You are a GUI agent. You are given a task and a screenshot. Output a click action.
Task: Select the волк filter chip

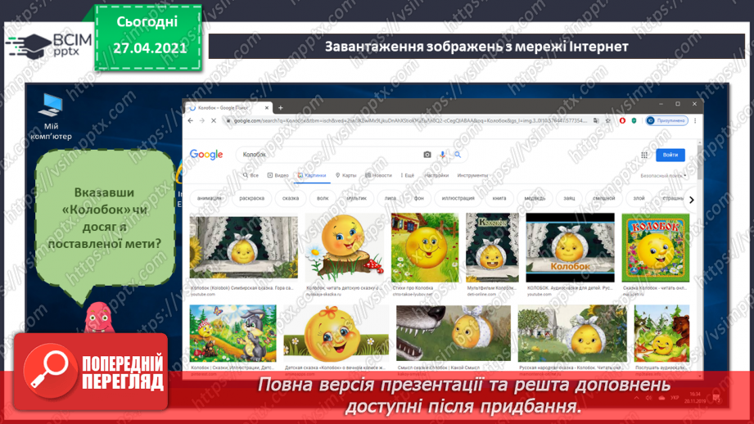323,199
